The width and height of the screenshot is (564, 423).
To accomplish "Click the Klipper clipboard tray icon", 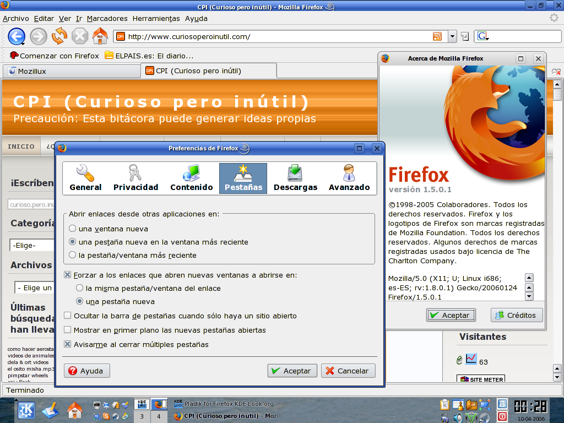I will coord(444,405).
